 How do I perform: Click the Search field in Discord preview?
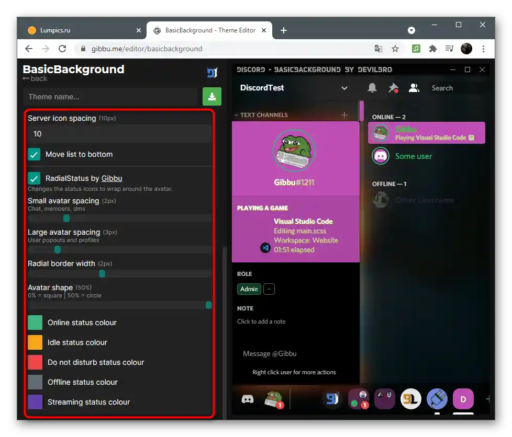tap(457, 88)
